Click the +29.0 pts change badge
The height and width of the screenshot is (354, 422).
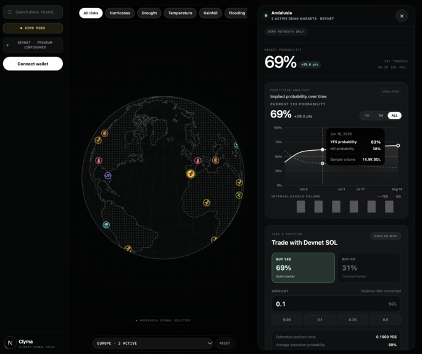[310, 65]
